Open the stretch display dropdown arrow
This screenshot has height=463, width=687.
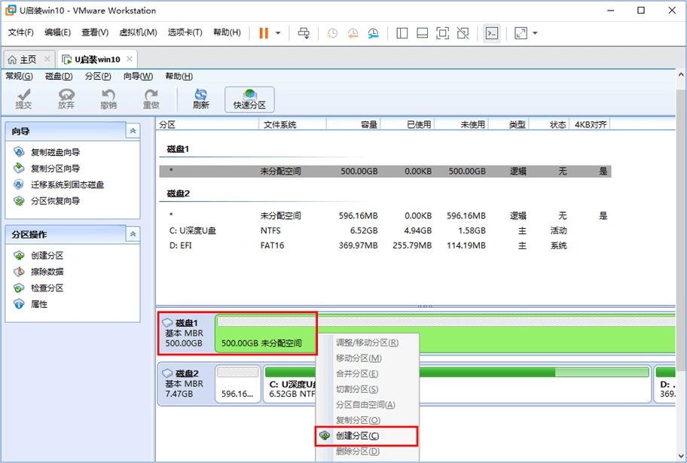(x=535, y=33)
